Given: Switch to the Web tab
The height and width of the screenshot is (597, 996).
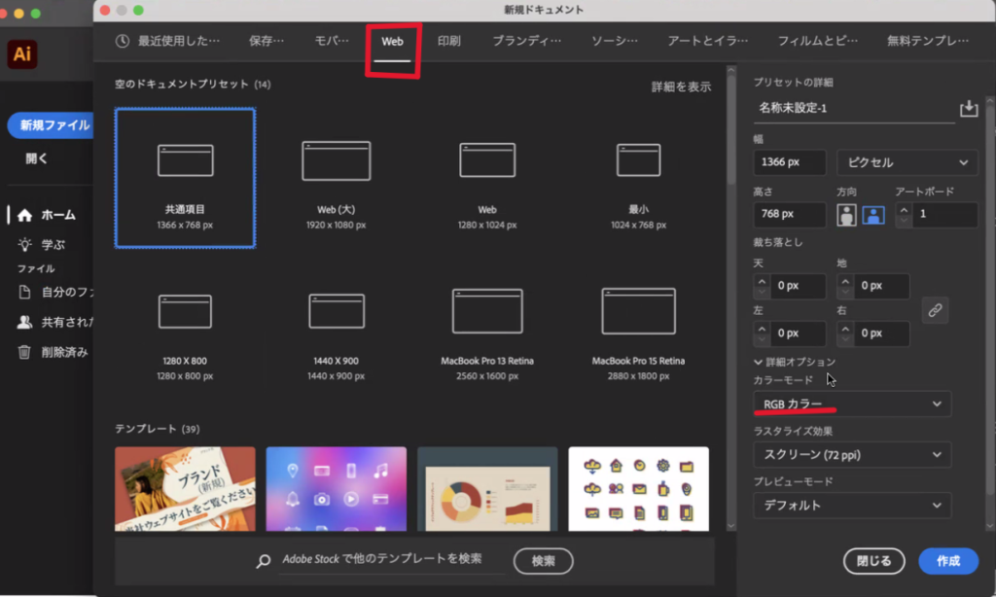Looking at the screenshot, I should point(392,42).
